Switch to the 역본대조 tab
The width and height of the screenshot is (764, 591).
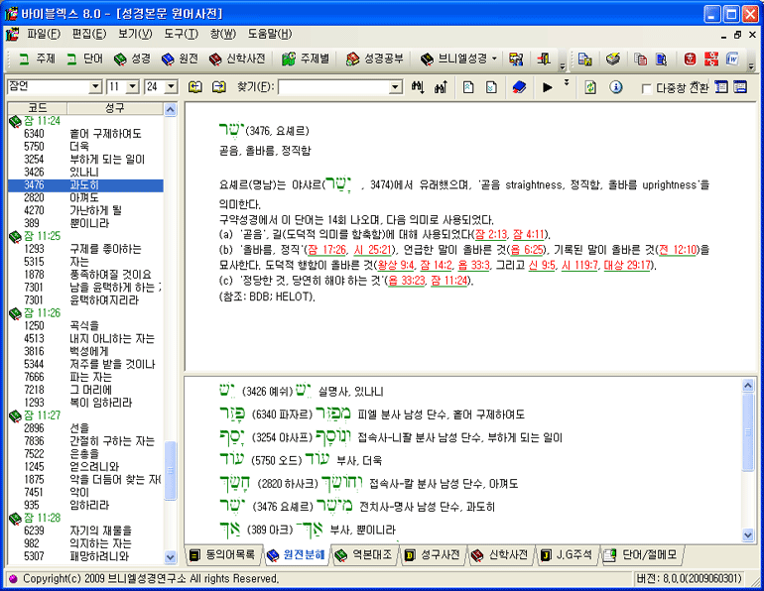(365, 554)
